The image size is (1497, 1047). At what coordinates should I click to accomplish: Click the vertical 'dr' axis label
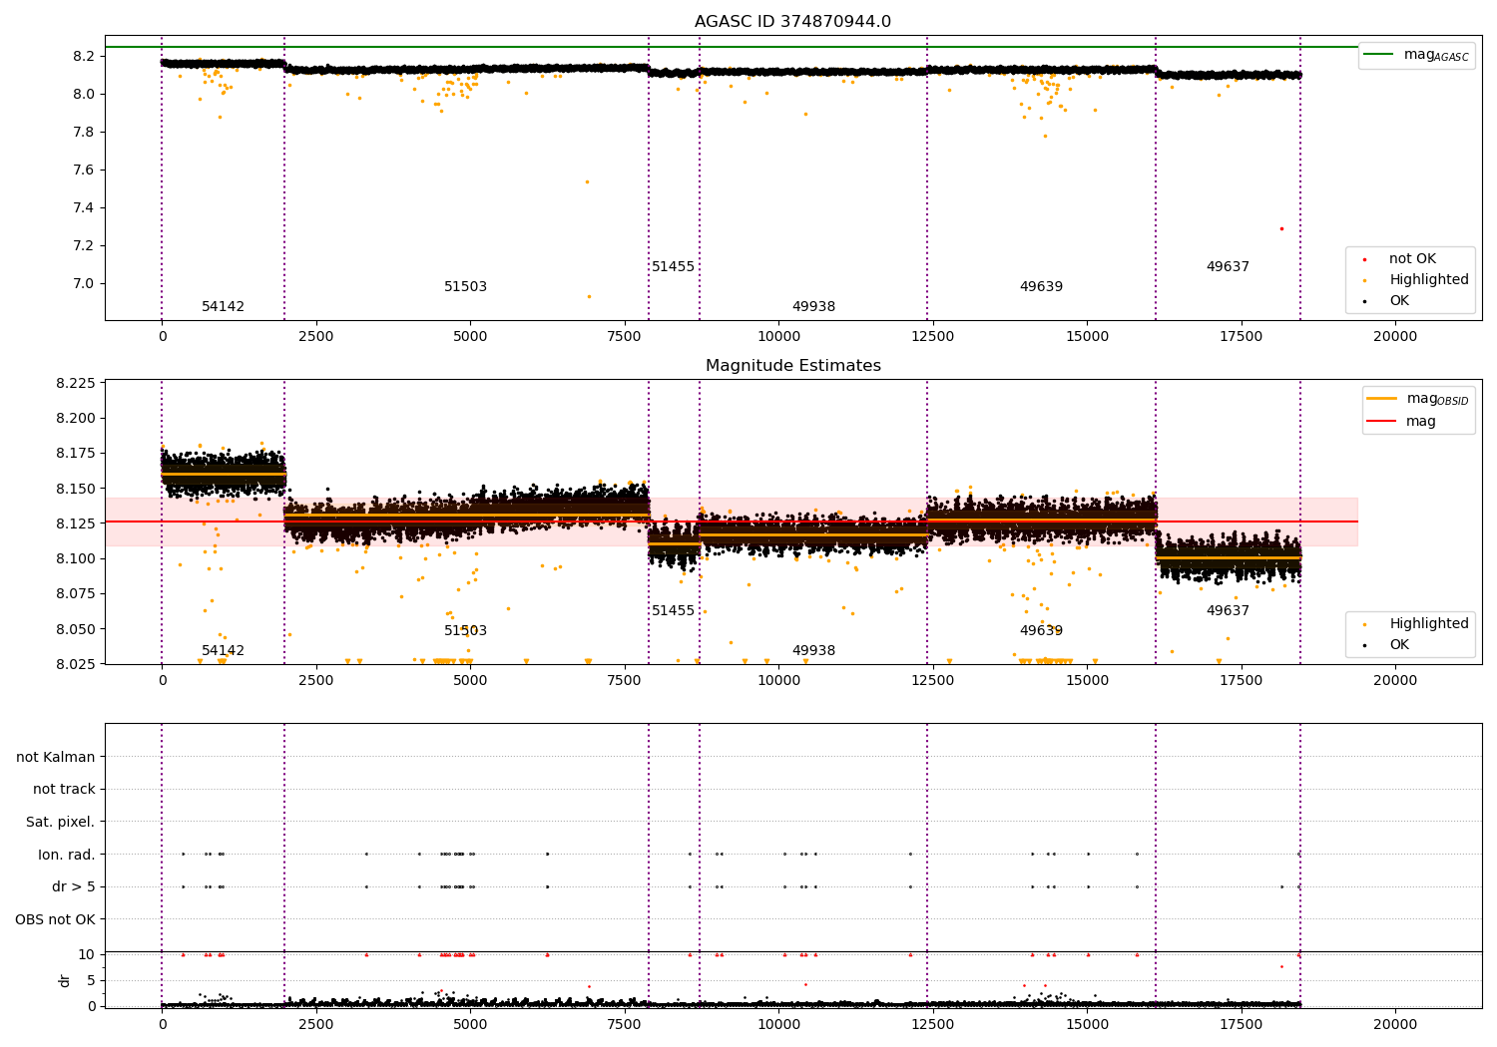[x=65, y=980]
